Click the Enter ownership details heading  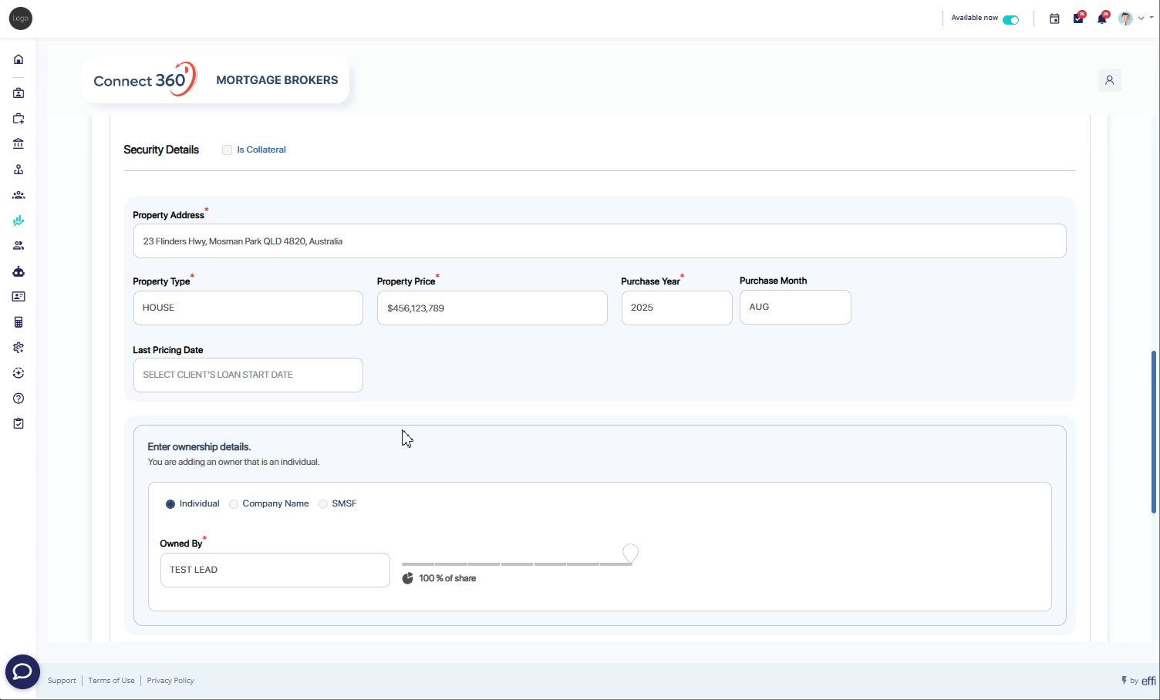(199, 447)
